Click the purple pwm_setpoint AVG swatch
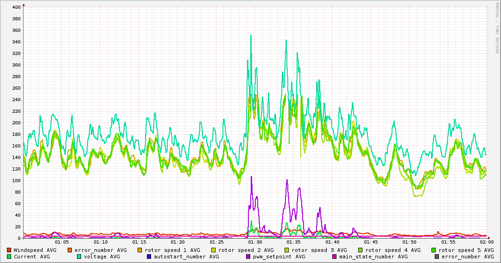This screenshot has height=263, width=501. [x=248, y=257]
